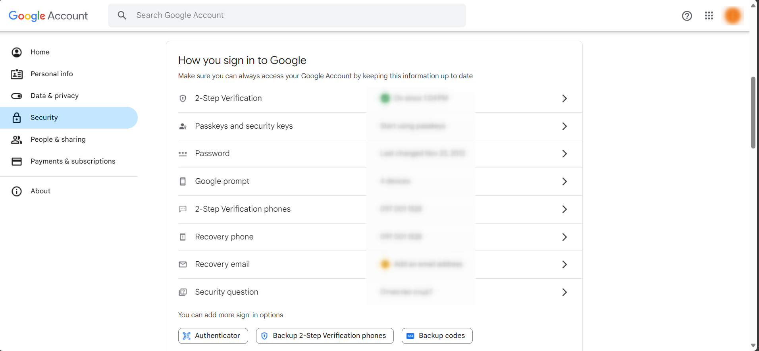The height and width of the screenshot is (351, 759).
Task: Expand the Password row chevron
Action: tap(564, 154)
